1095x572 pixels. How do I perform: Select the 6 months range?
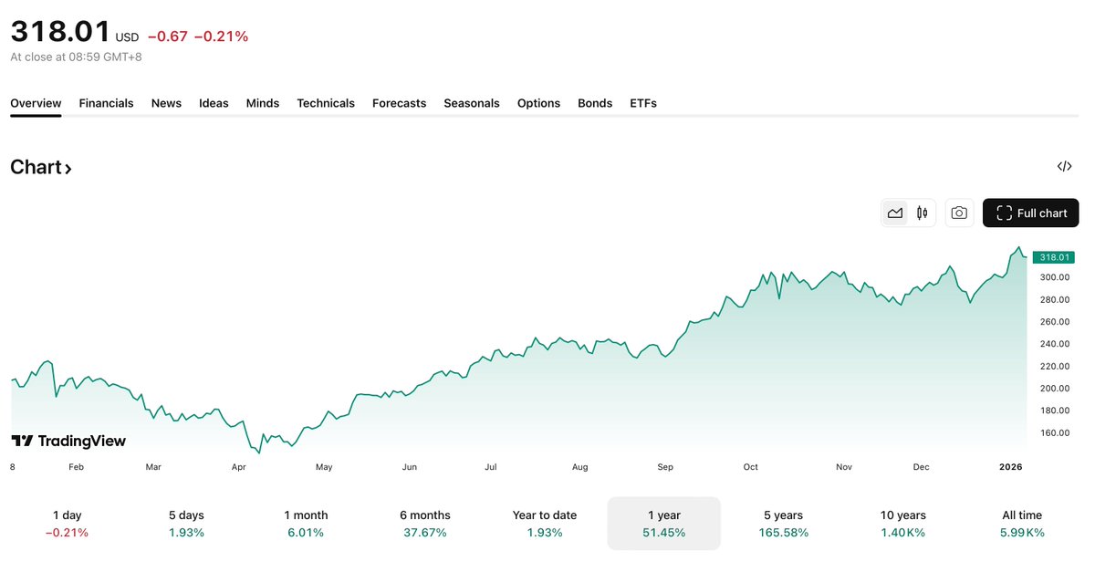coord(425,524)
